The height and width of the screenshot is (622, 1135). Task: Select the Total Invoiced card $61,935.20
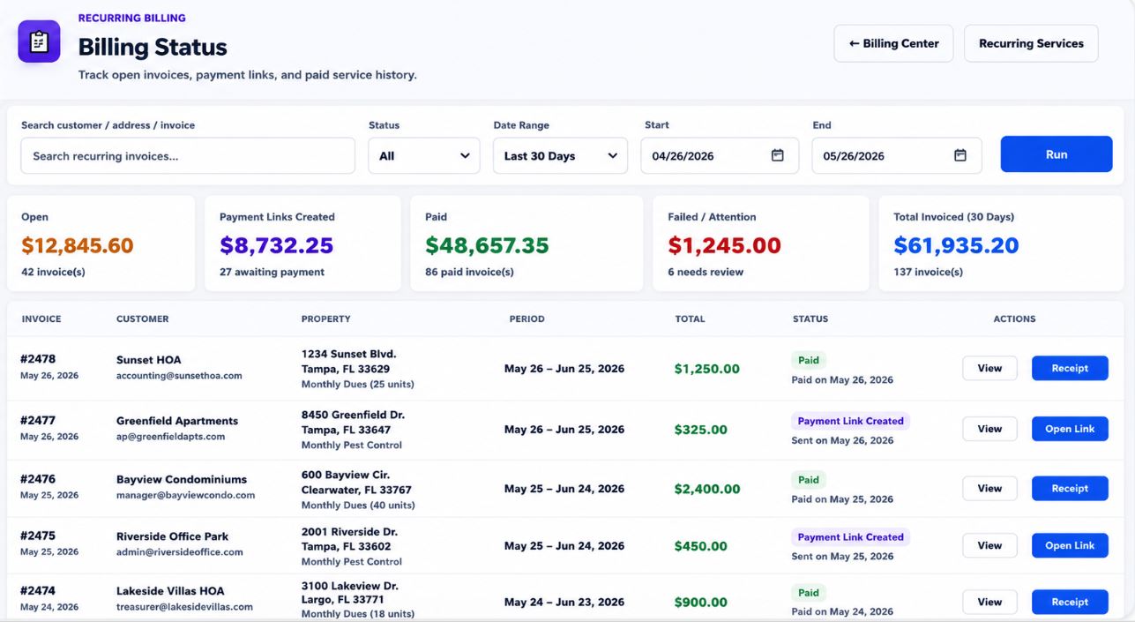tap(1001, 244)
